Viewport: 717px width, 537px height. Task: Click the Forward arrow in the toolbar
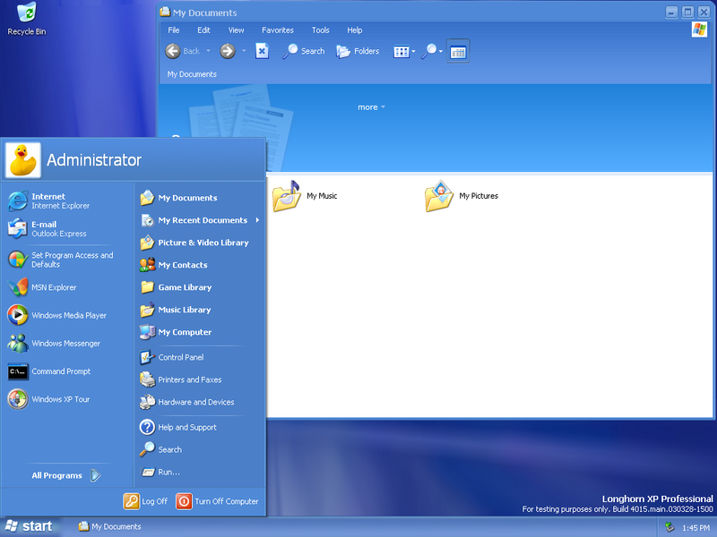228,51
